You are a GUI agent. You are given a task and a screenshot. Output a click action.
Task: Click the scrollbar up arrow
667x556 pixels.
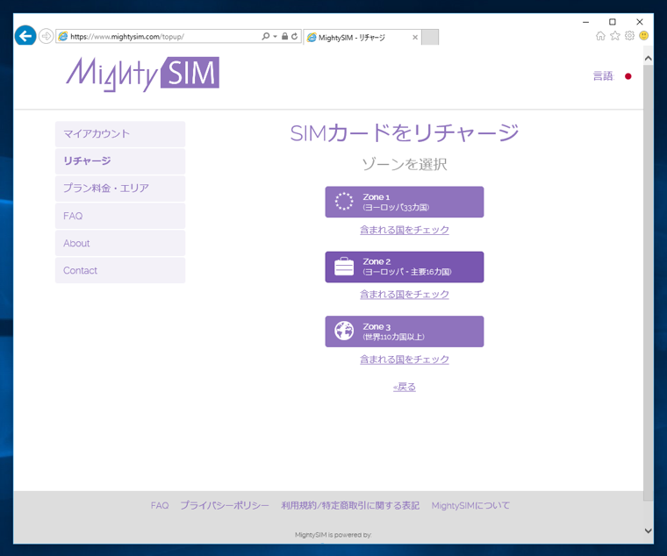point(649,58)
